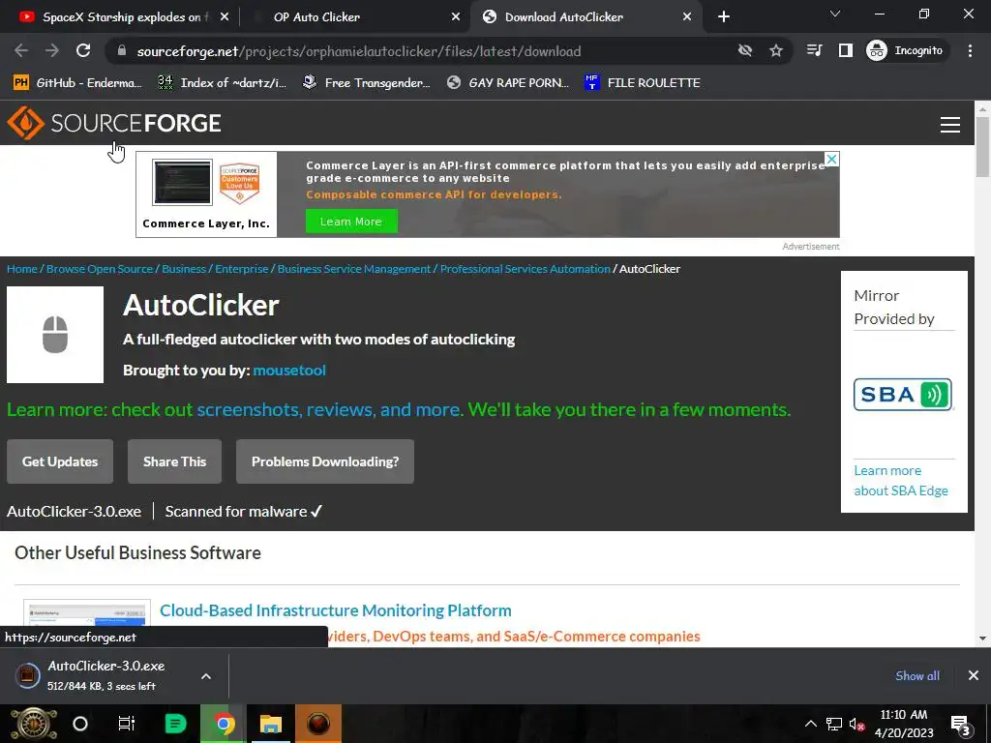Open Task View on taskbar
Image resolution: width=991 pixels, height=743 pixels.
tap(127, 724)
